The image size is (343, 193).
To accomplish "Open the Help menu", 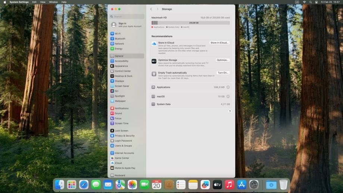I will pos(64,2).
